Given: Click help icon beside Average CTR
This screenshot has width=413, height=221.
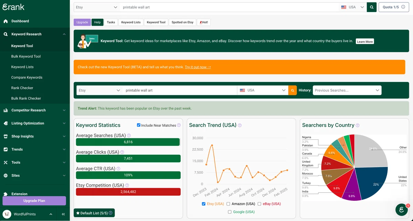Looking at the screenshot, I should click(118, 168).
